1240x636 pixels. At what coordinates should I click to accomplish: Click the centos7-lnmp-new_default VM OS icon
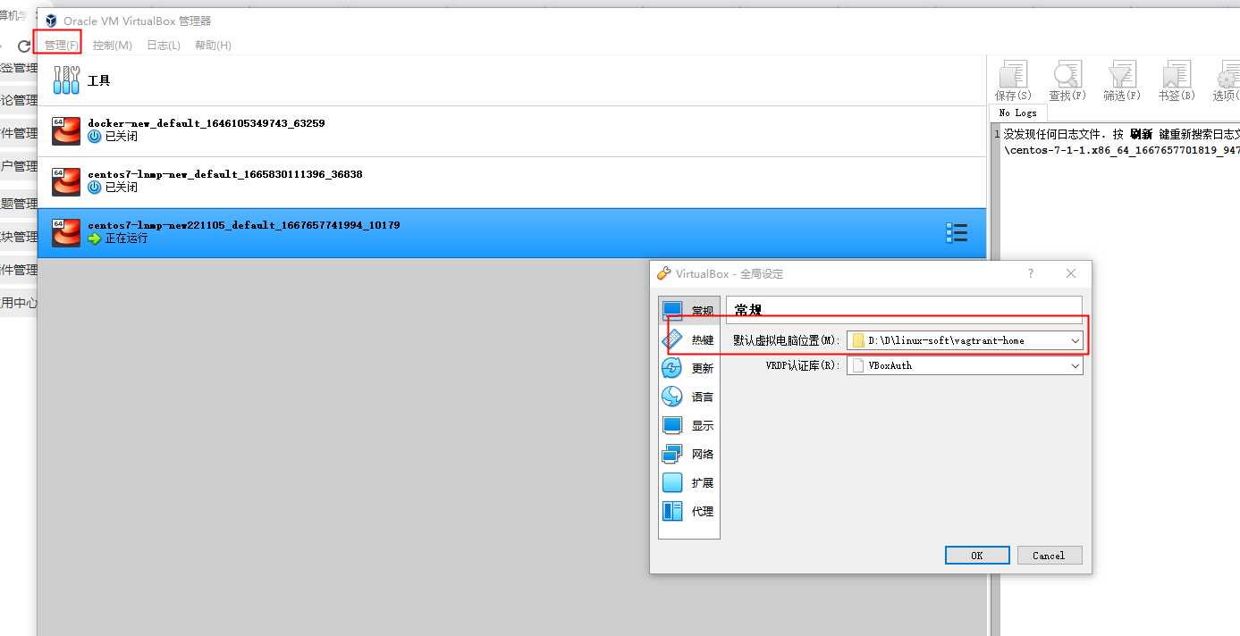(66, 182)
